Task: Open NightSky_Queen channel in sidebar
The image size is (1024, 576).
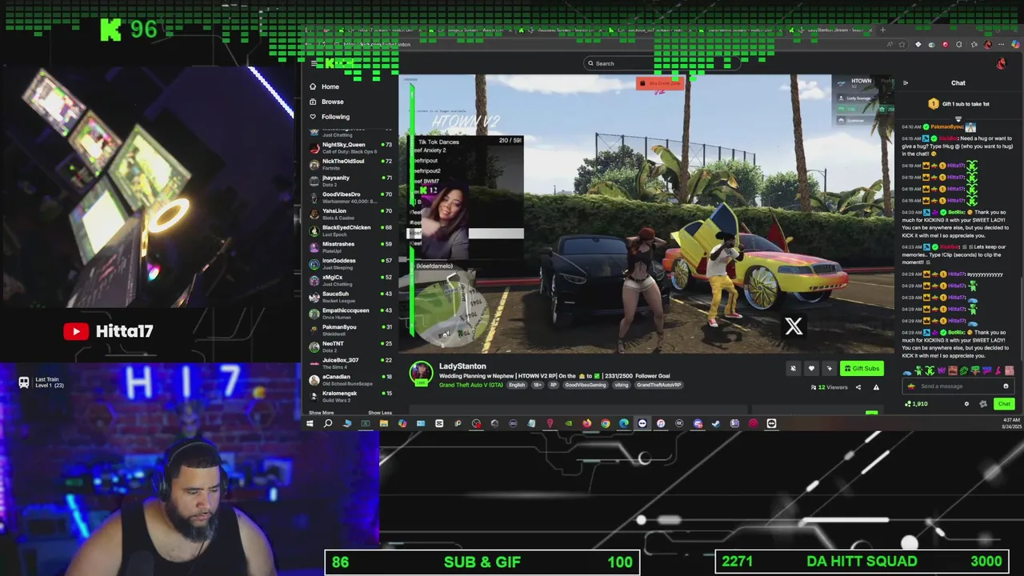Action: [350, 146]
